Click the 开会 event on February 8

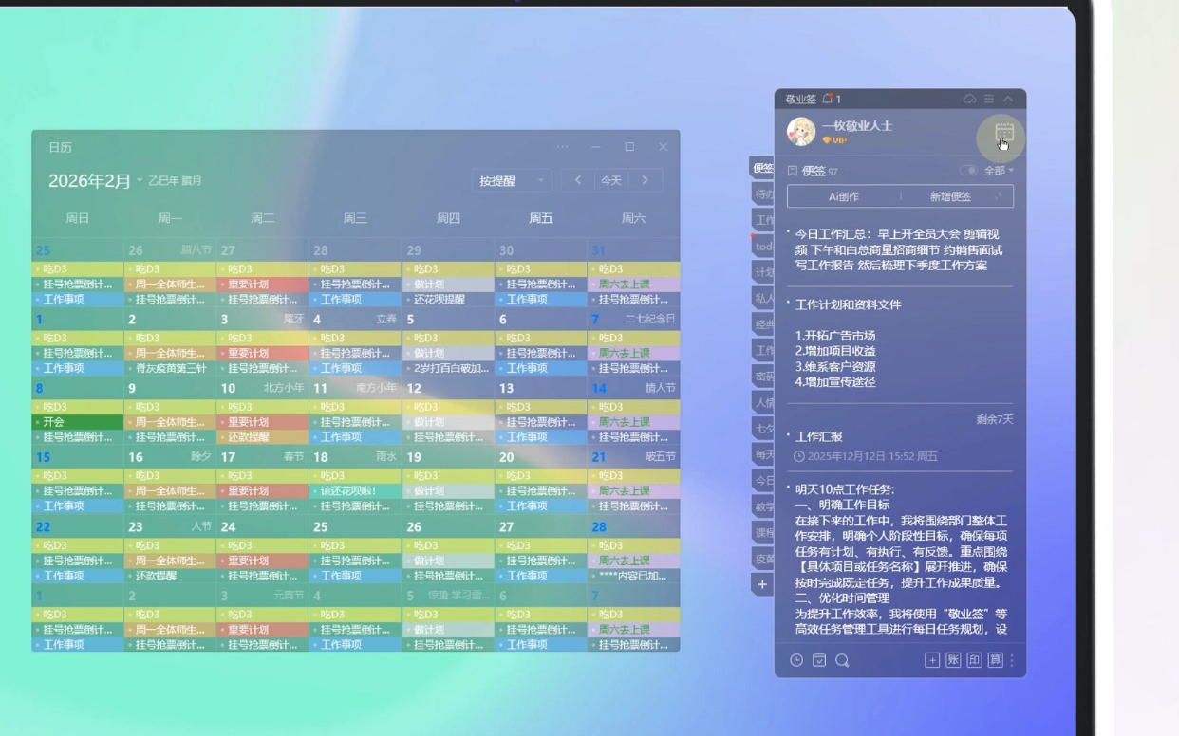point(78,422)
